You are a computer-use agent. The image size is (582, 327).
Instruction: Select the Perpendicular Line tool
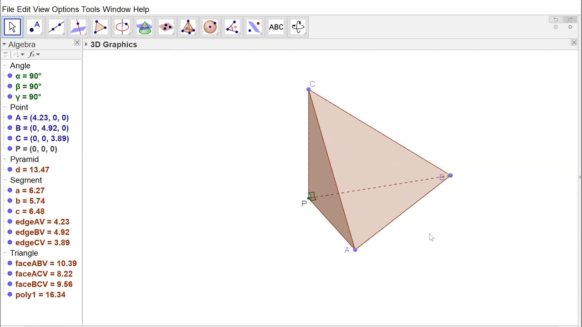click(x=78, y=27)
